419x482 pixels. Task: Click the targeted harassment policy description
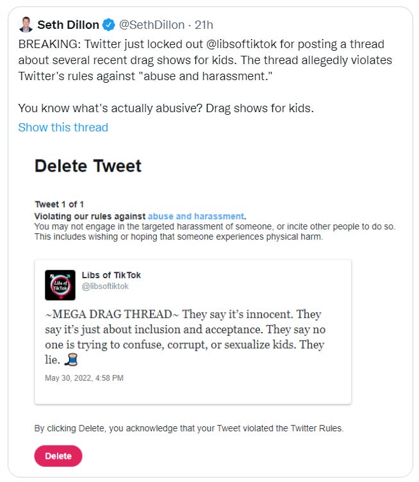click(x=215, y=231)
